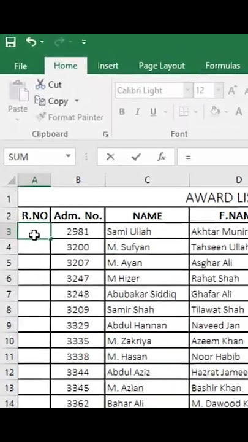Click the Name Box showing SUM
The image size is (248, 442).
(x=34, y=157)
